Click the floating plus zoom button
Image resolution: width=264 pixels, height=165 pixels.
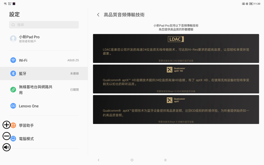pos(7,125)
